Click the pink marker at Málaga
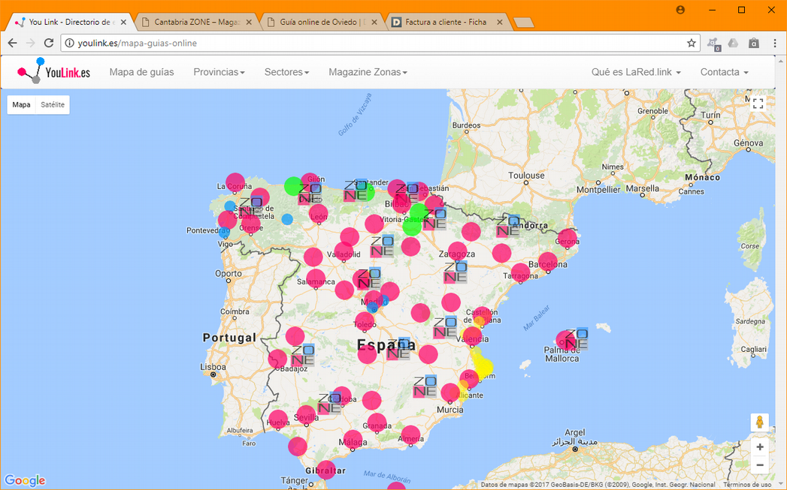 click(353, 440)
